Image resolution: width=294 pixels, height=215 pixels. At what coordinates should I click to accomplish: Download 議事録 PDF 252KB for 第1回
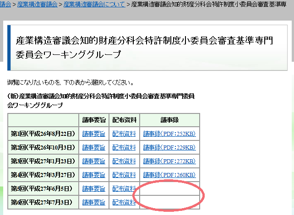point(169,134)
